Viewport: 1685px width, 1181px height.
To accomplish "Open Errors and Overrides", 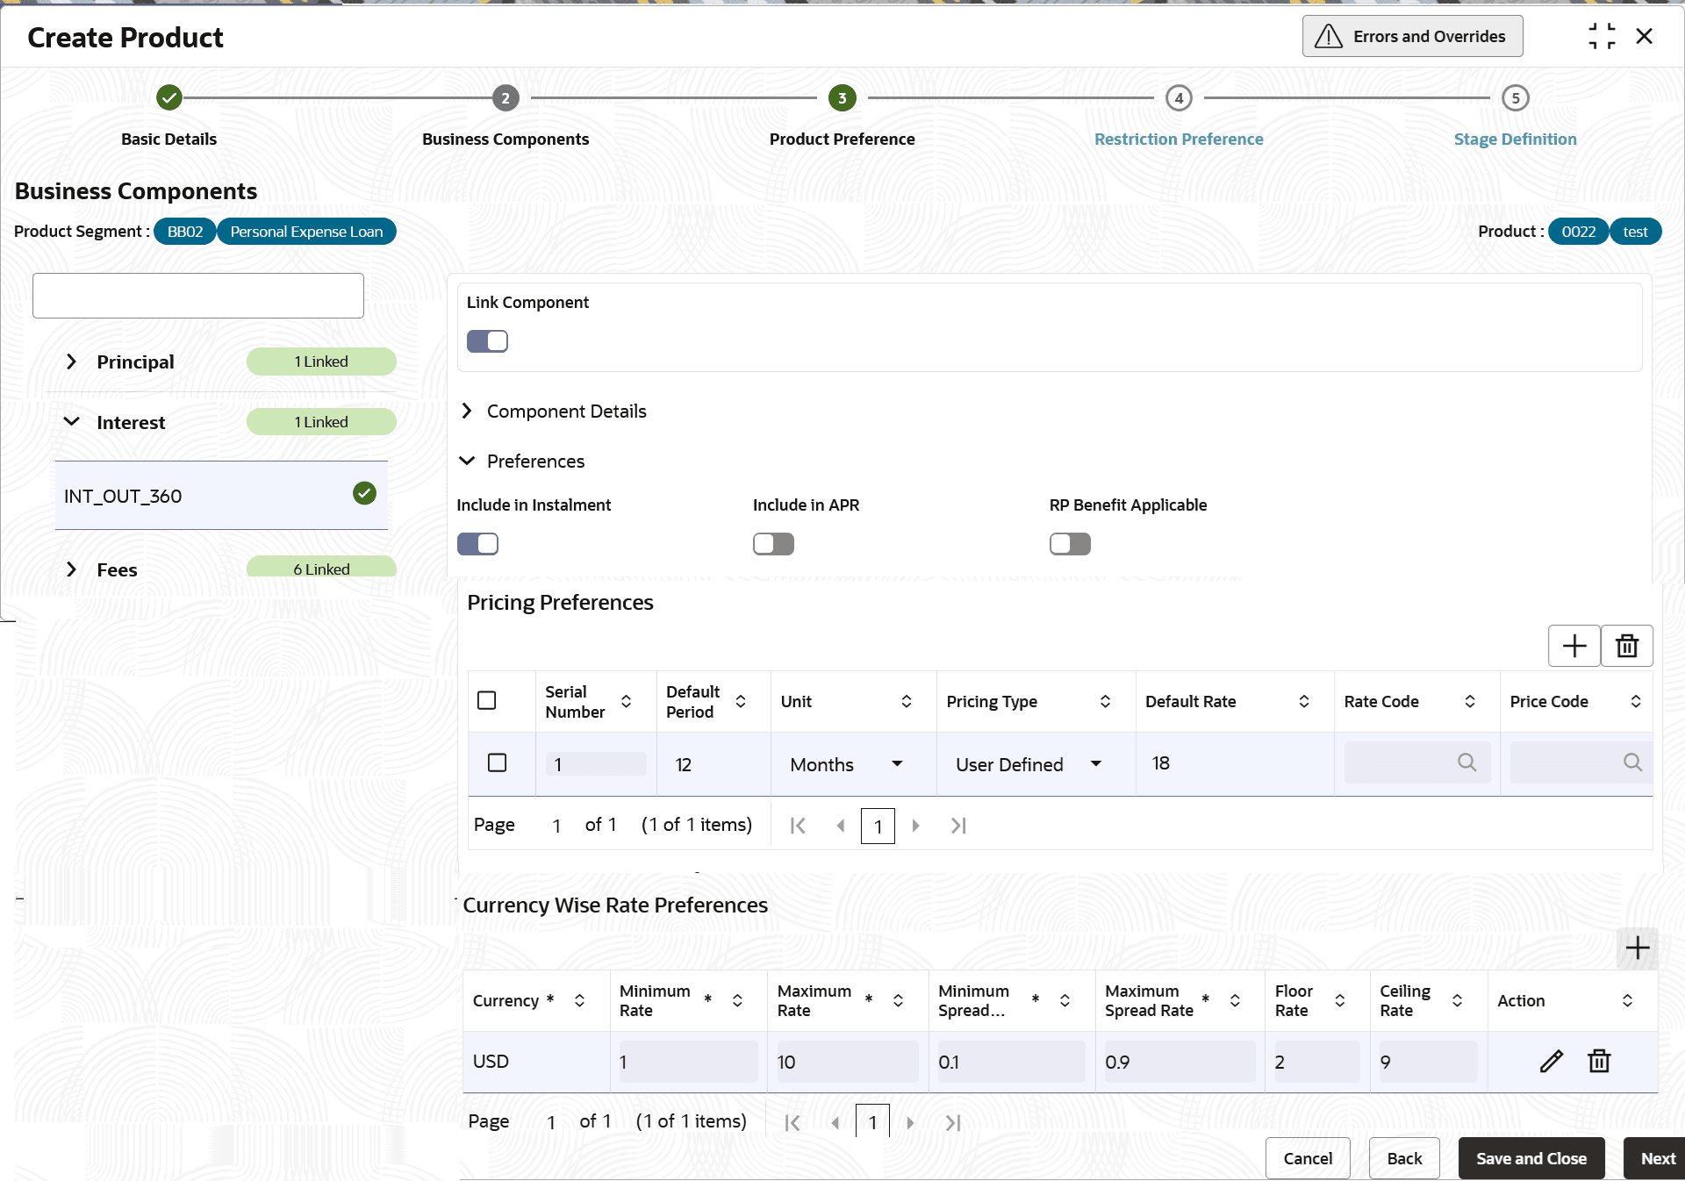I will tap(1411, 36).
